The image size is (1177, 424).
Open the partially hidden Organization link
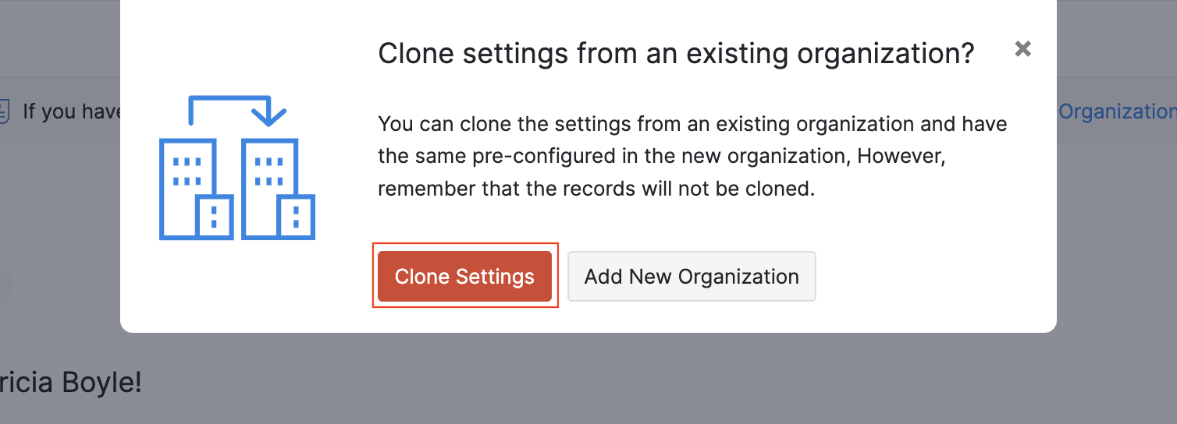pyautogui.click(x=1116, y=111)
